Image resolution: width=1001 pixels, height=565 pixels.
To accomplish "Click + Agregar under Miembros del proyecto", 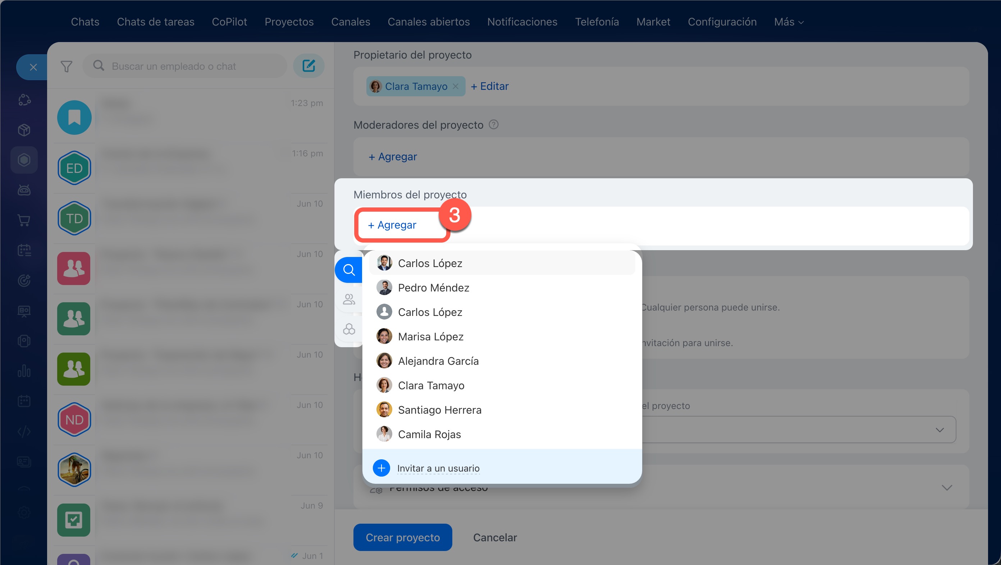I will click(x=392, y=225).
